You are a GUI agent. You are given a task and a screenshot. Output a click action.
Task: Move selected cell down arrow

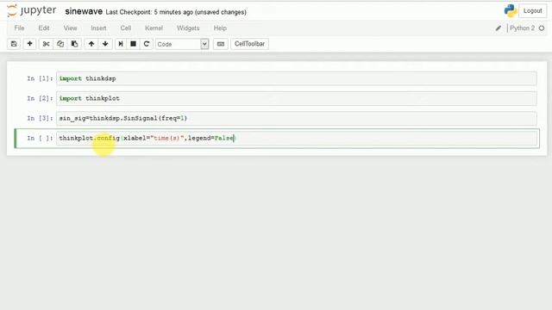point(105,44)
